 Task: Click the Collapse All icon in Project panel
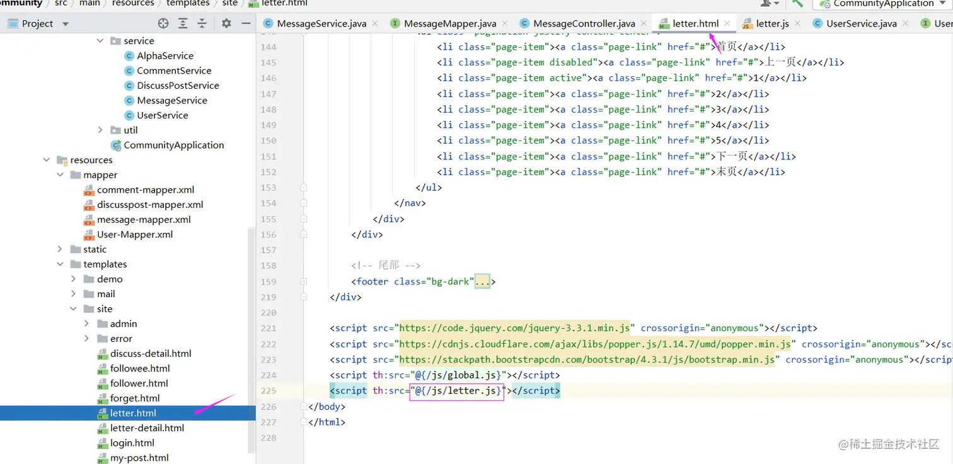pyautogui.click(x=202, y=23)
